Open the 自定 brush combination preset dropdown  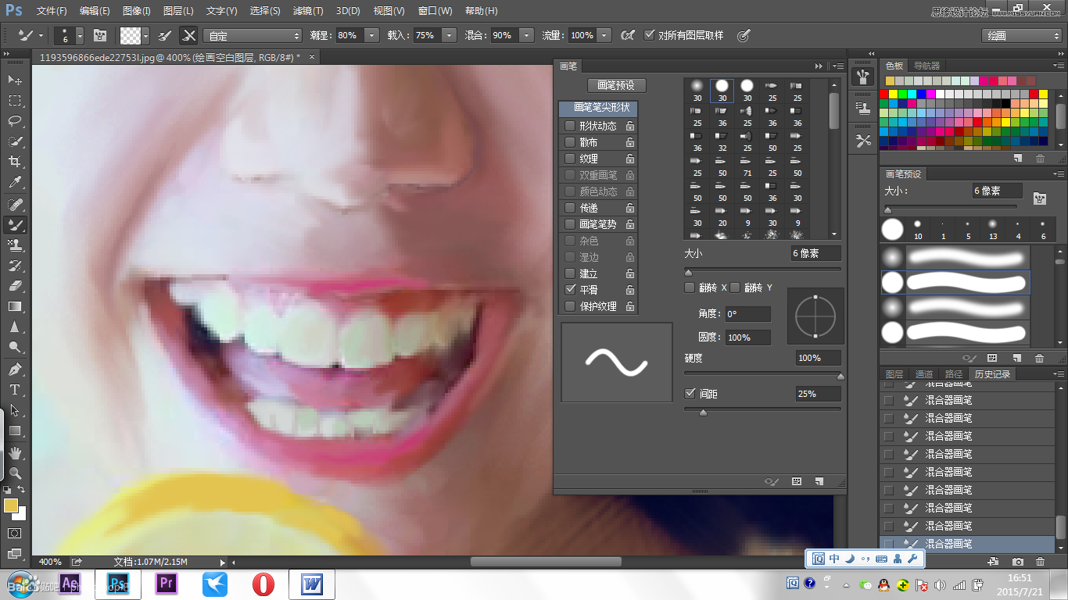coord(296,35)
